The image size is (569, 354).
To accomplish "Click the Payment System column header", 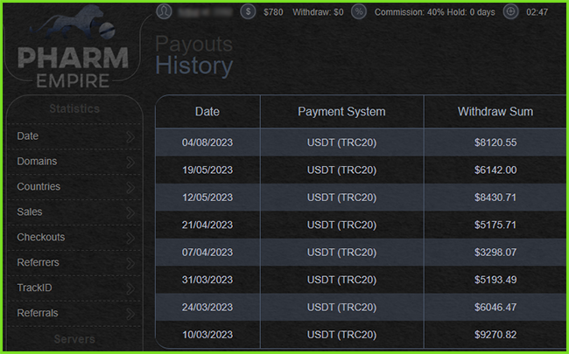I will [341, 112].
